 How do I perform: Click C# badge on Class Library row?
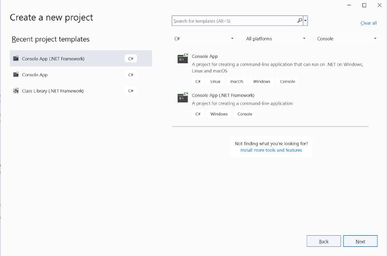pos(131,91)
